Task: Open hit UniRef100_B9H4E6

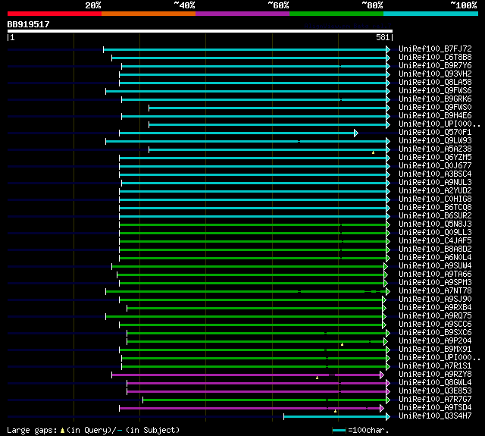Action: coord(435,116)
